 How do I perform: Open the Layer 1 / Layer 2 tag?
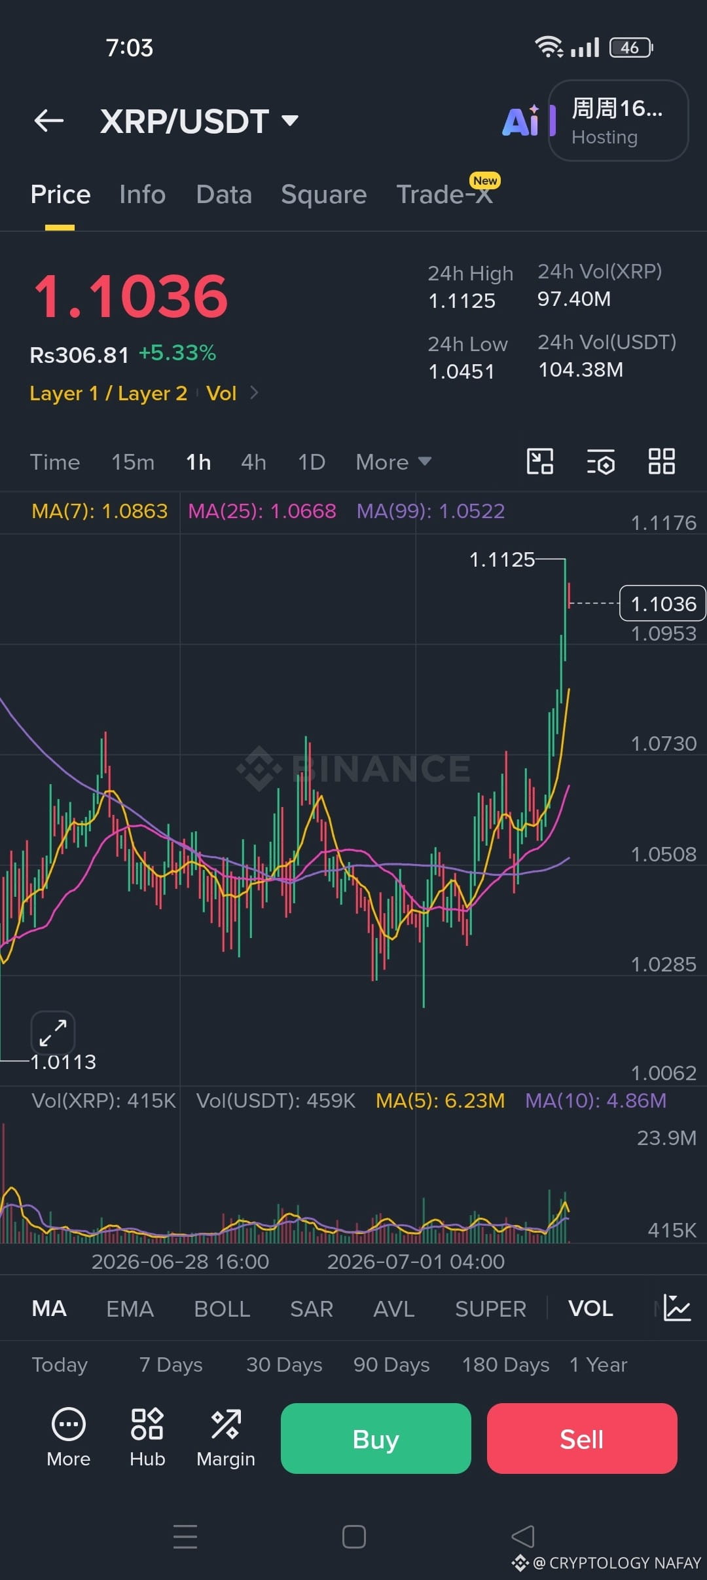tap(109, 393)
